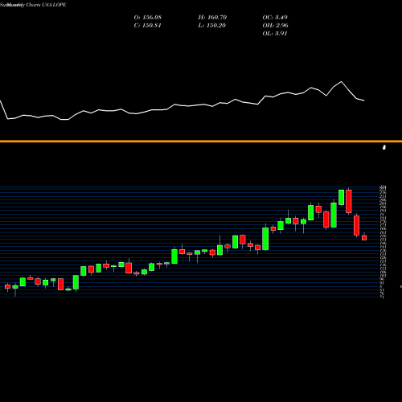The image size is (402, 402).
Task: Click the 'OH: 2.96' reading
Action: click(x=275, y=26)
